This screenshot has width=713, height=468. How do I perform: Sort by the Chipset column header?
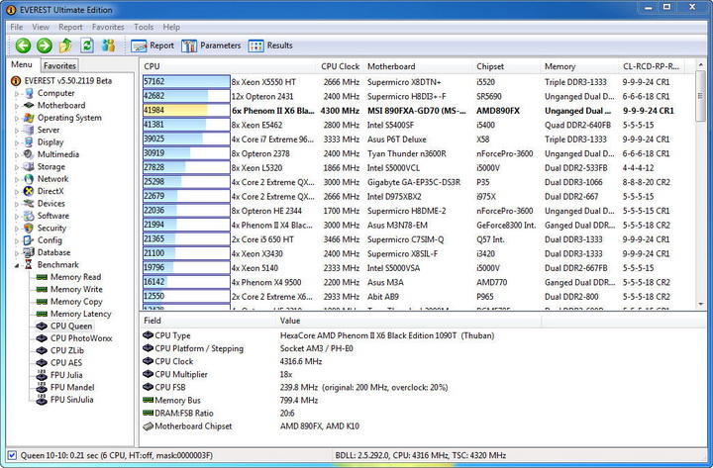click(x=506, y=66)
